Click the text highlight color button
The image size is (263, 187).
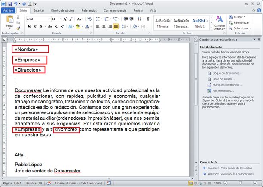78,26
